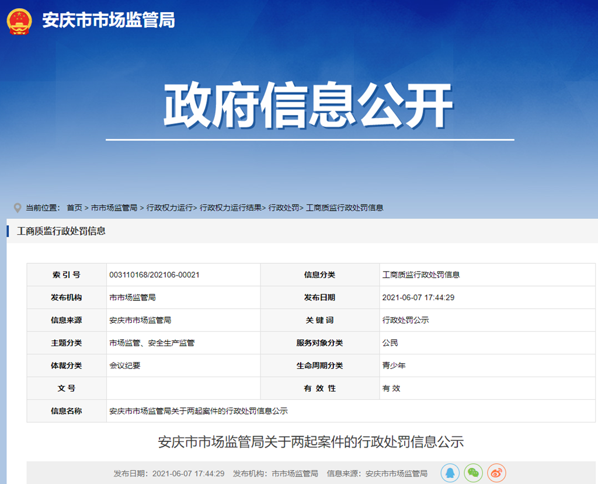Click 生命周期分类 value 青少年
The height and width of the screenshot is (484, 598).
394,365
